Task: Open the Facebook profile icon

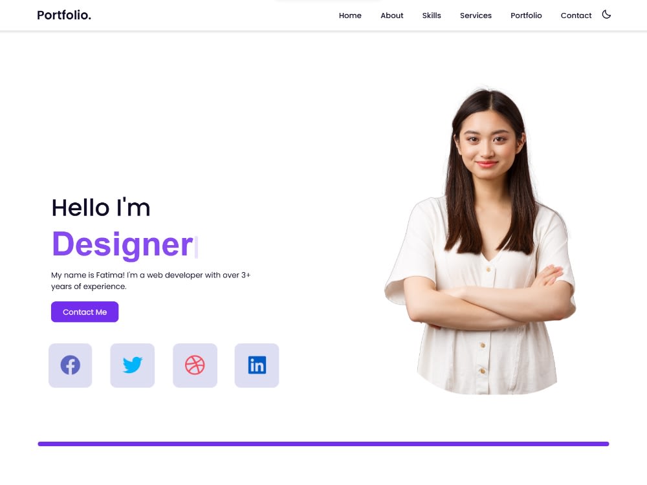Action: (70, 365)
